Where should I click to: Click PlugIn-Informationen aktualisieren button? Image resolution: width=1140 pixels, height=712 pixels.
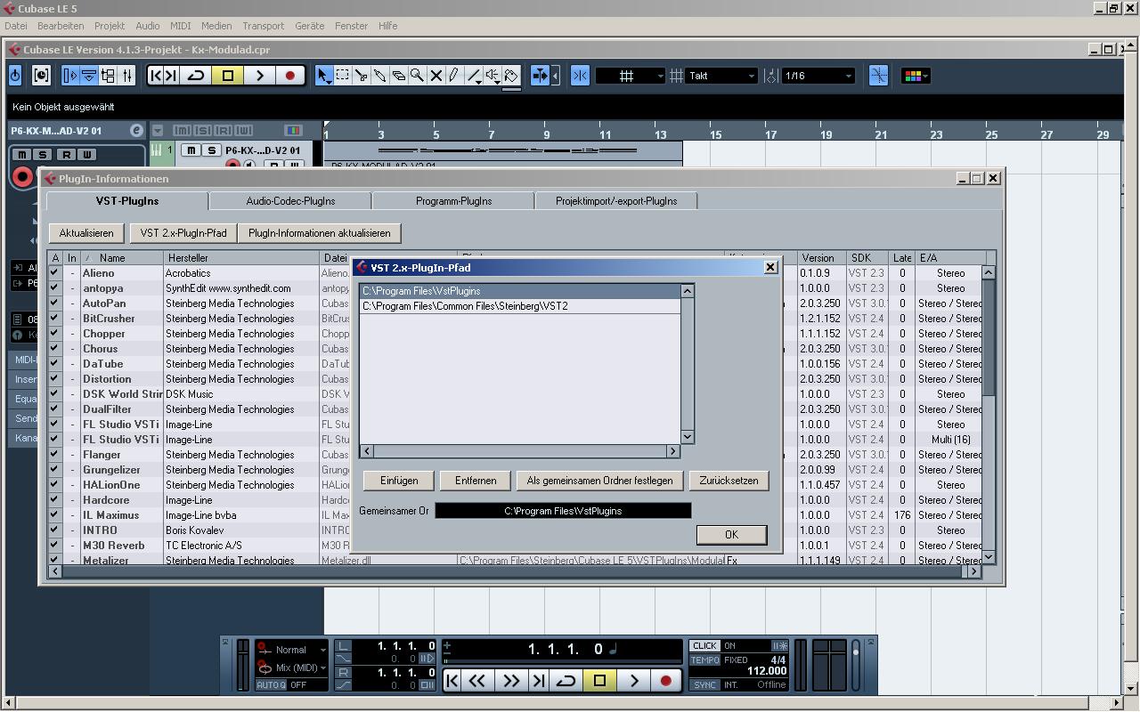pyautogui.click(x=320, y=233)
